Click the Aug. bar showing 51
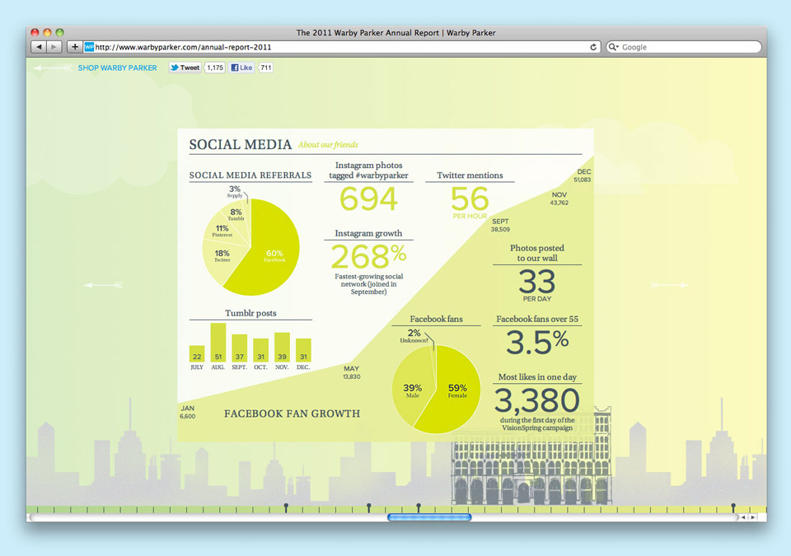 [x=218, y=343]
